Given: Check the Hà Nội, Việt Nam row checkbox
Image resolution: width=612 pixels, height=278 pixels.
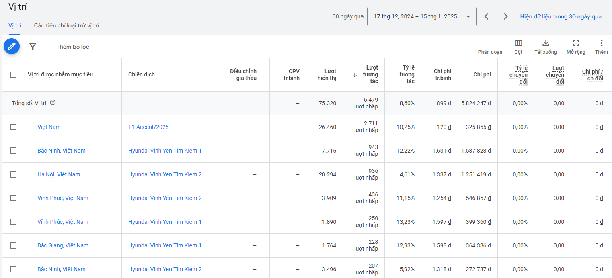Looking at the screenshot, I should (13, 174).
